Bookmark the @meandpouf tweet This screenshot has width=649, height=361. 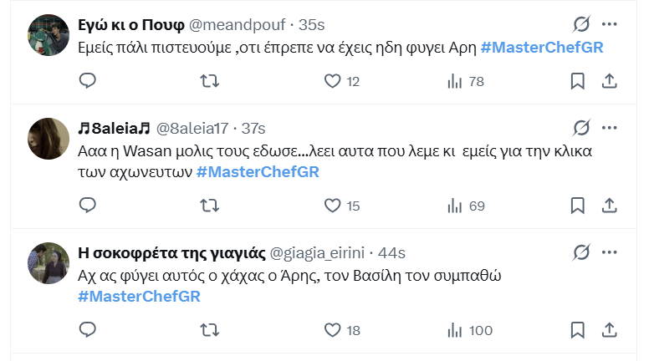click(577, 81)
